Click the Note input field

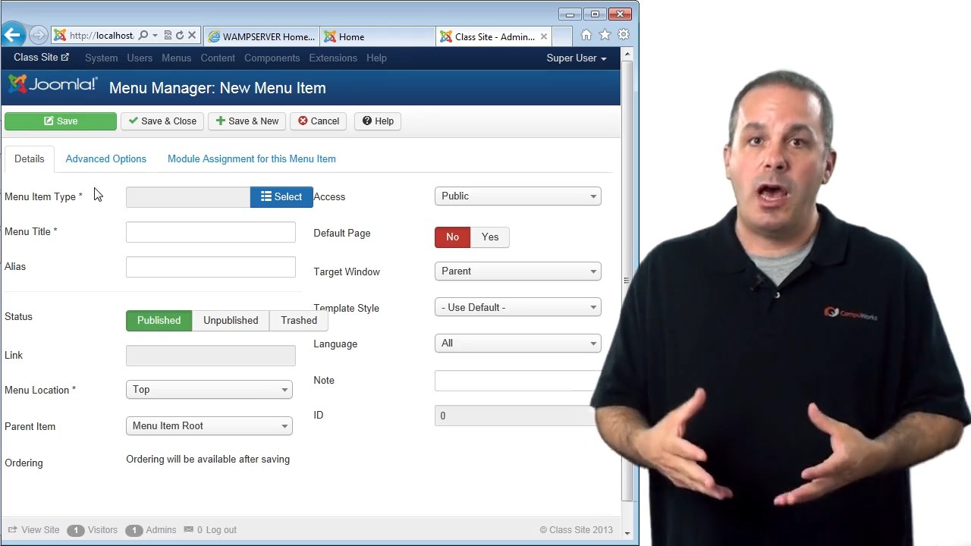coord(518,380)
